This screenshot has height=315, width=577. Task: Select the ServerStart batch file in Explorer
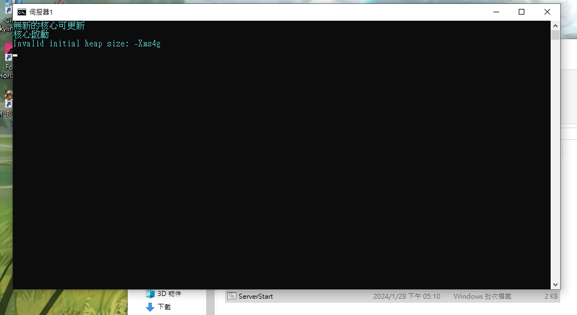tap(392, 296)
